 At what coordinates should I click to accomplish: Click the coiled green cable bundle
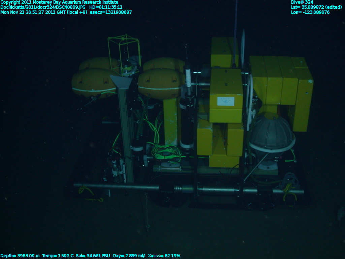pyautogui.click(x=165, y=152)
